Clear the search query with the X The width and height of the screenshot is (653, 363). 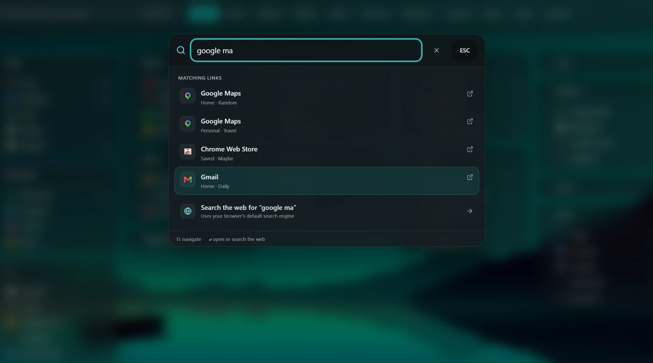point(436,50)
